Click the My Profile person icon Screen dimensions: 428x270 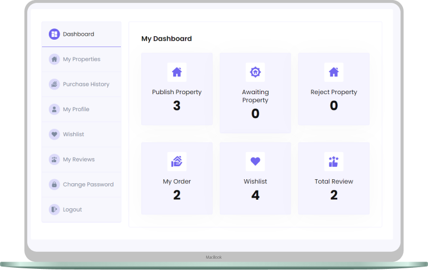point(54,109)
